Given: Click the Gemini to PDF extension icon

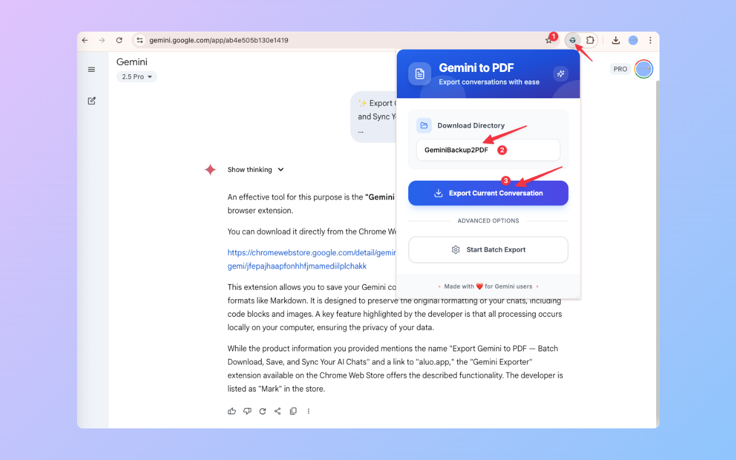Looking at the screenshot, I should pos(572,40).
